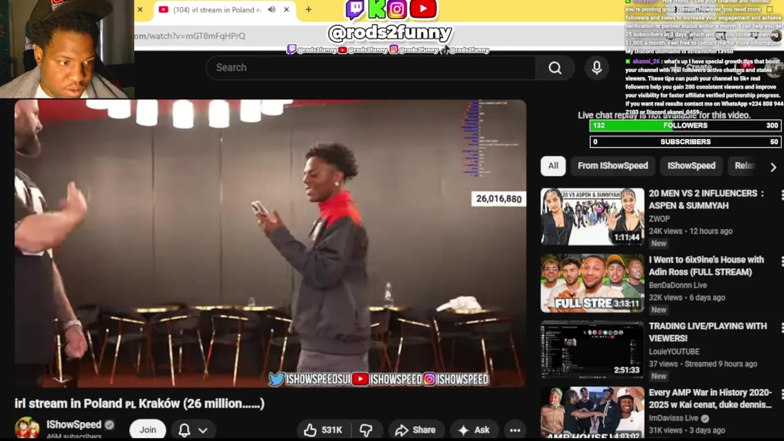Dislike the video
Image resolution: width=784 pixels, height=441 pixels.
click(x=366, y=430)
